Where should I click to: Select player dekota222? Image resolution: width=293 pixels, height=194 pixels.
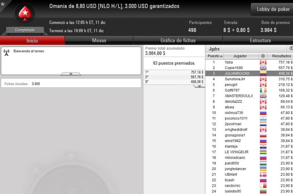[249, 102]
